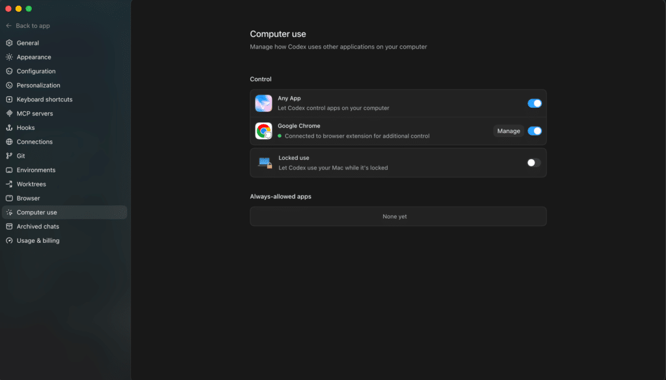Click the MCP servers icon
Screen dimensions: 666x380
point(9,113)
